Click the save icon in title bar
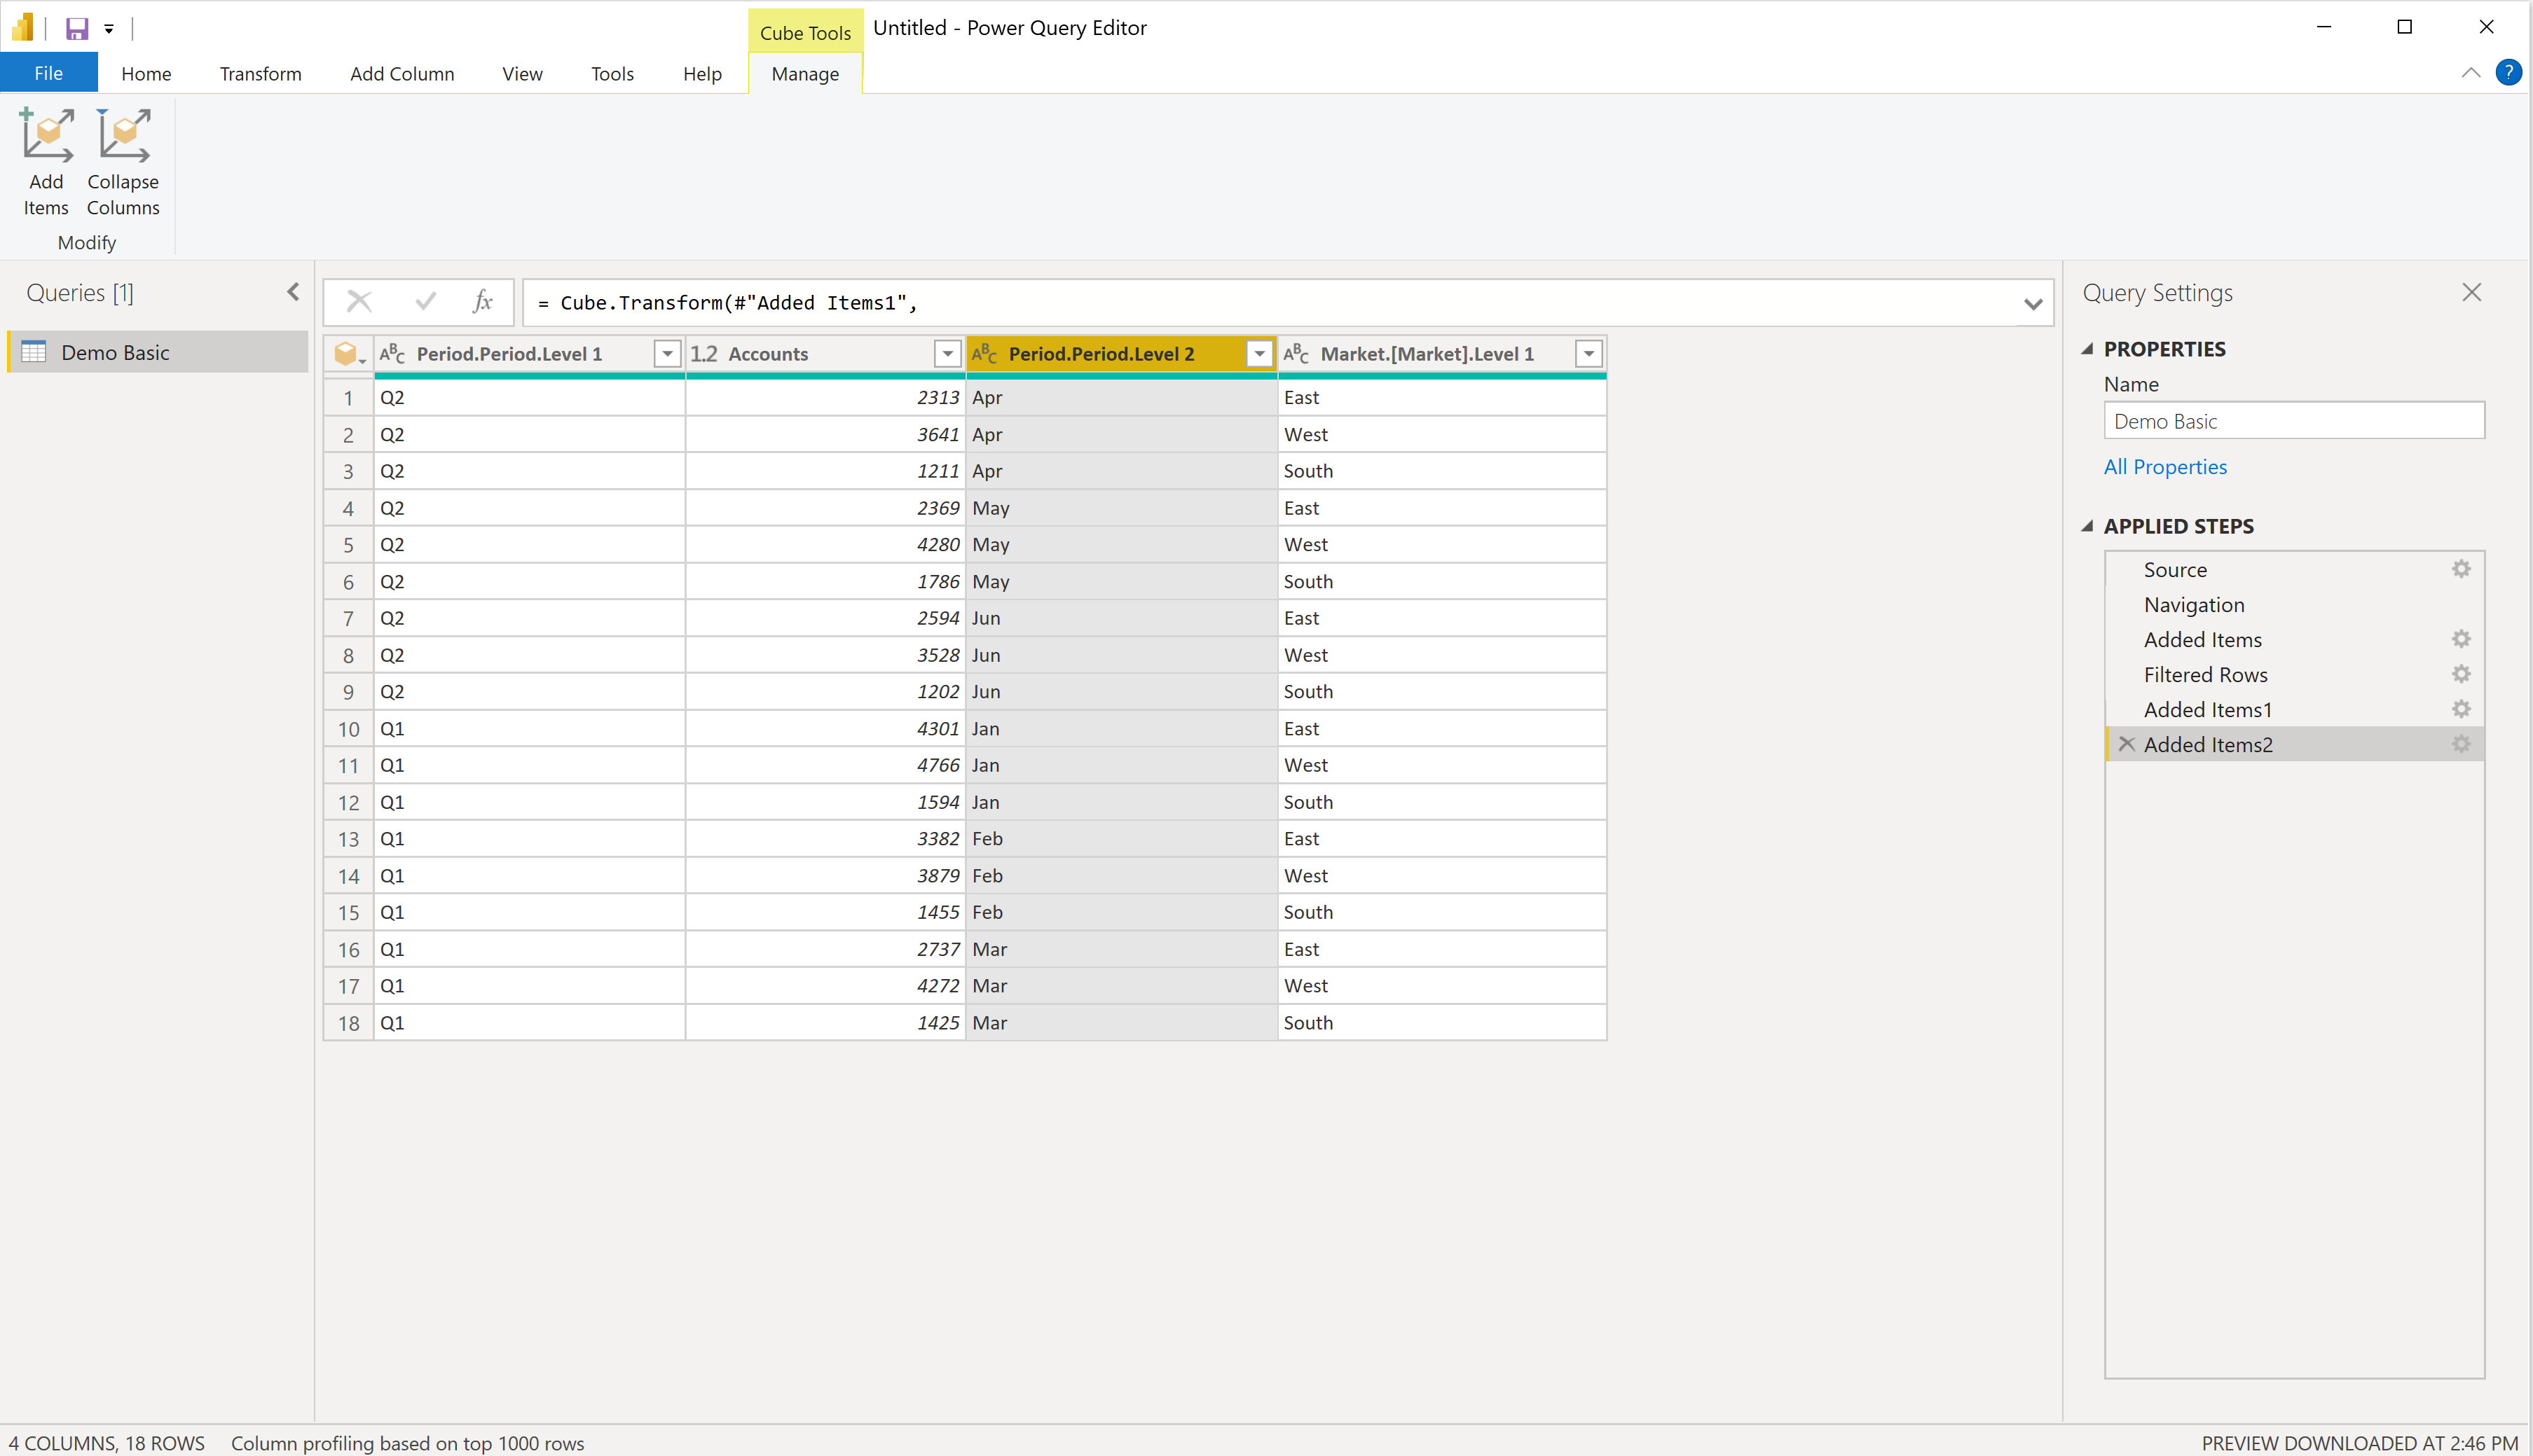This screenshot has height=1456, width=2533. pyautogui.click(x=76, y=28)
